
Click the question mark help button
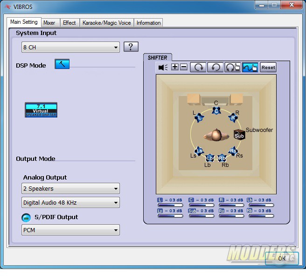click(x=131, y=47)
